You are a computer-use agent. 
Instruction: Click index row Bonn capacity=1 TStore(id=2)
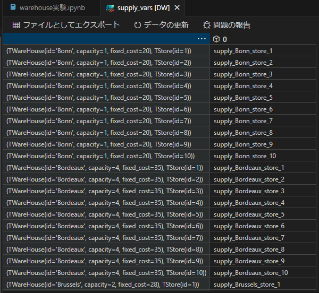pyautogui.click(x=106, y=63)
